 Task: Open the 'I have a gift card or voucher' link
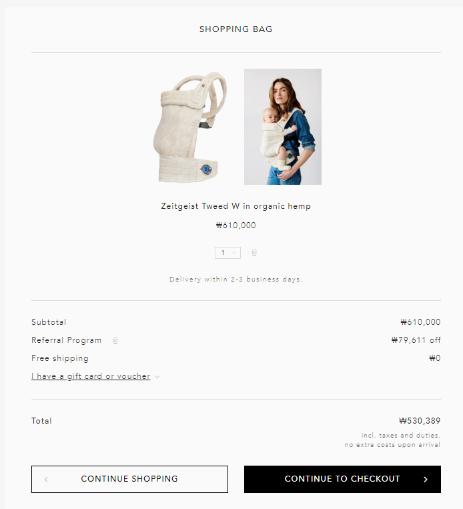point(91,376)
